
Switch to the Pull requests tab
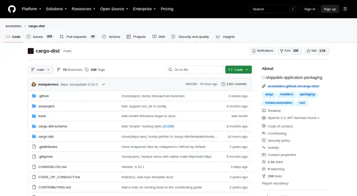click(77, 37)
